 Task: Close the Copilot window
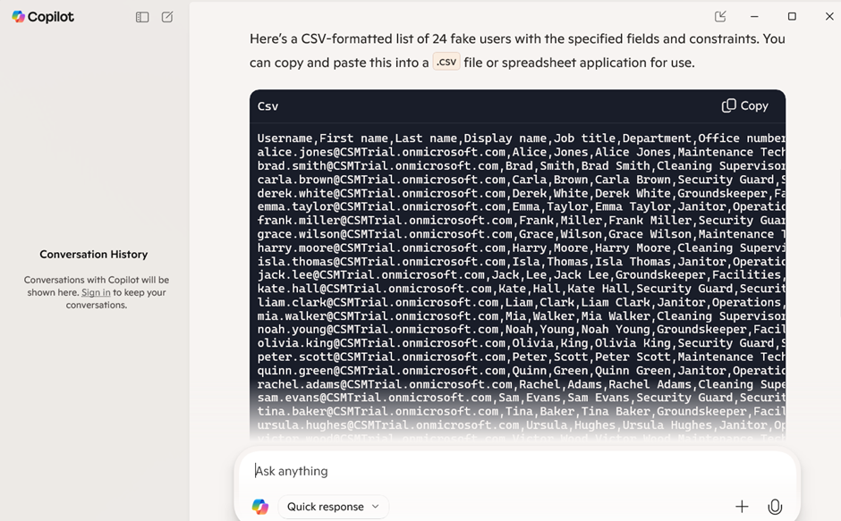(829, 17)
